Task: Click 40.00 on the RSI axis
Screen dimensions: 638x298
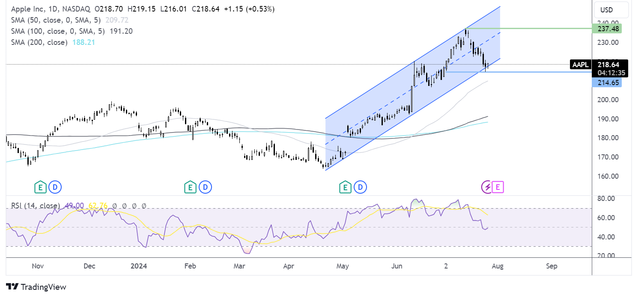Action: (x=607, y=237)
